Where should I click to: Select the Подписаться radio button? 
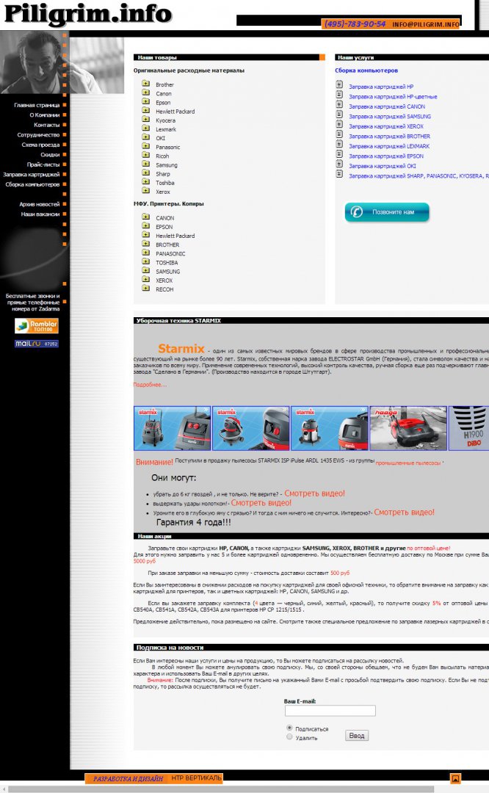click(289, 728)
